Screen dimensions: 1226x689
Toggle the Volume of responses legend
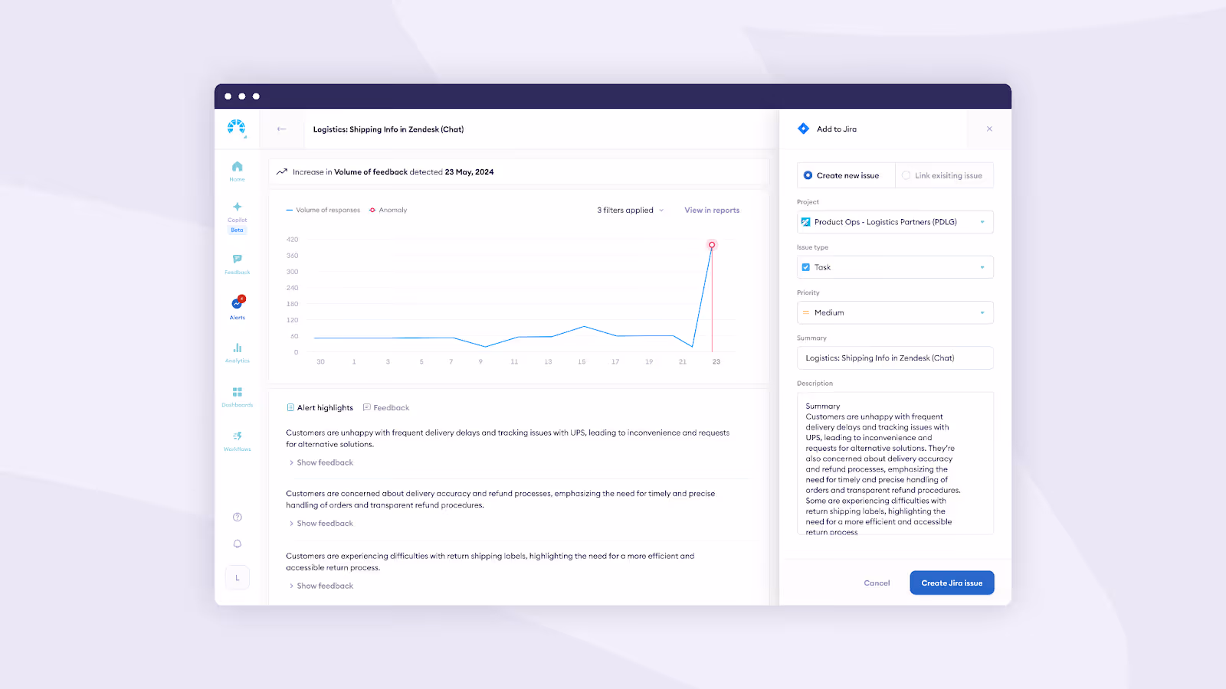point(323,210)
